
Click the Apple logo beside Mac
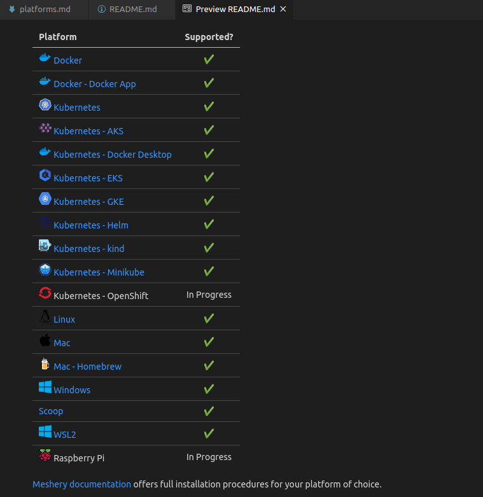(45, 340)
